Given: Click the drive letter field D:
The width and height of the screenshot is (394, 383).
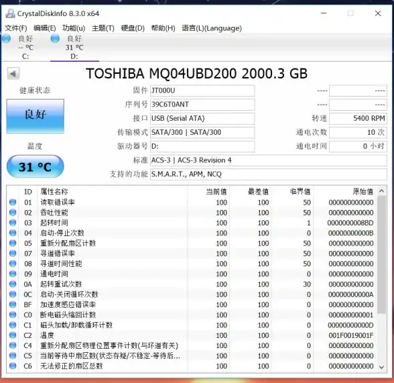Looking at the screenshot, I should 202,146.
